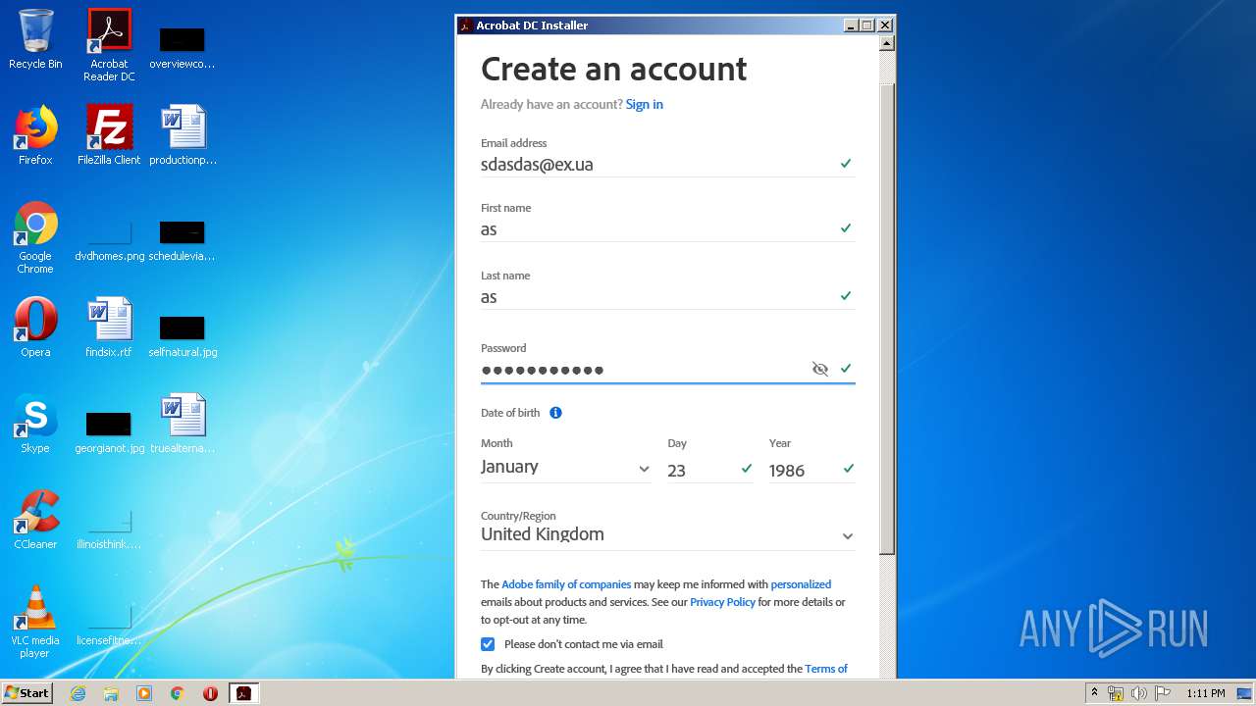Click the First name field
The image size is (1256, 706).
pos(667,229)
